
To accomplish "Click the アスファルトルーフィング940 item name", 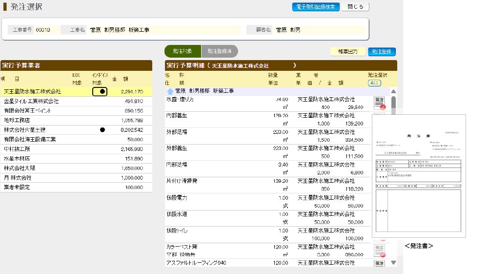I will 196,263.
